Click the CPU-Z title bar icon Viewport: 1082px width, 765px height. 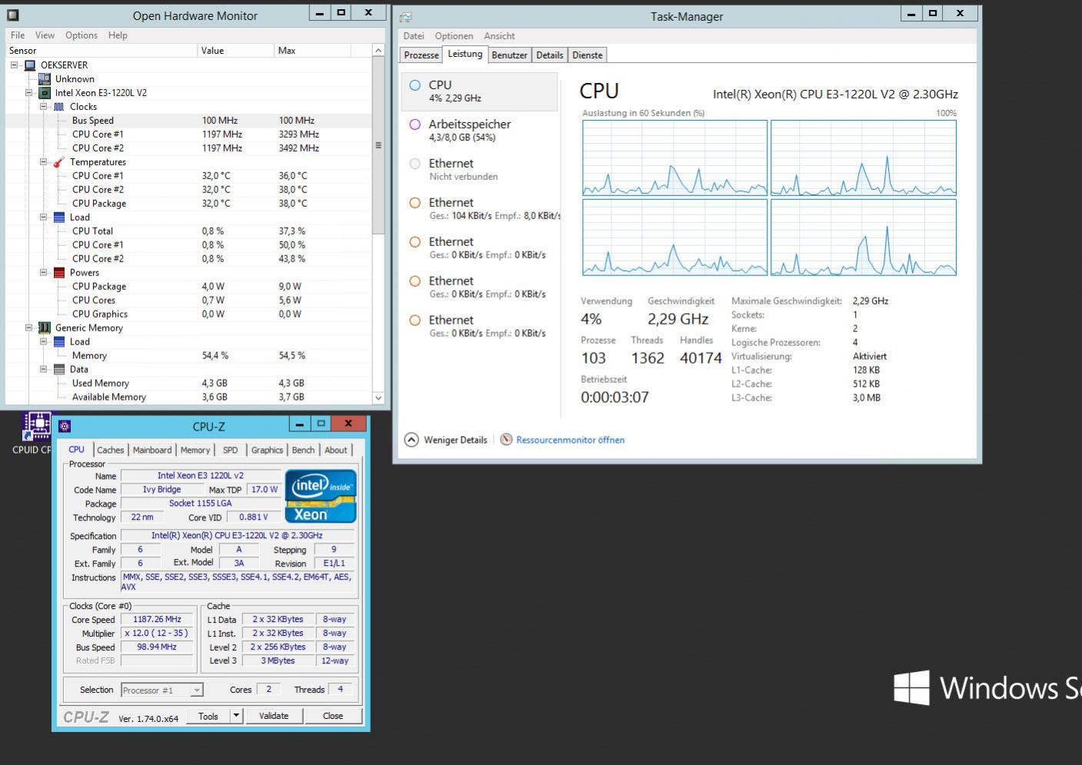tap(65, 426)
